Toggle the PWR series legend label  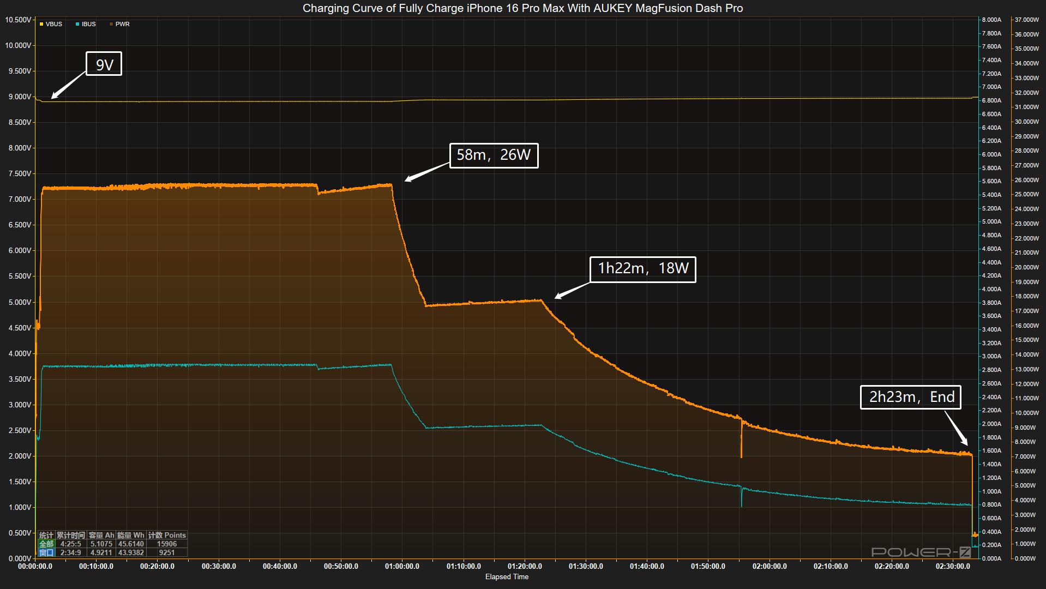click(123, 24)
